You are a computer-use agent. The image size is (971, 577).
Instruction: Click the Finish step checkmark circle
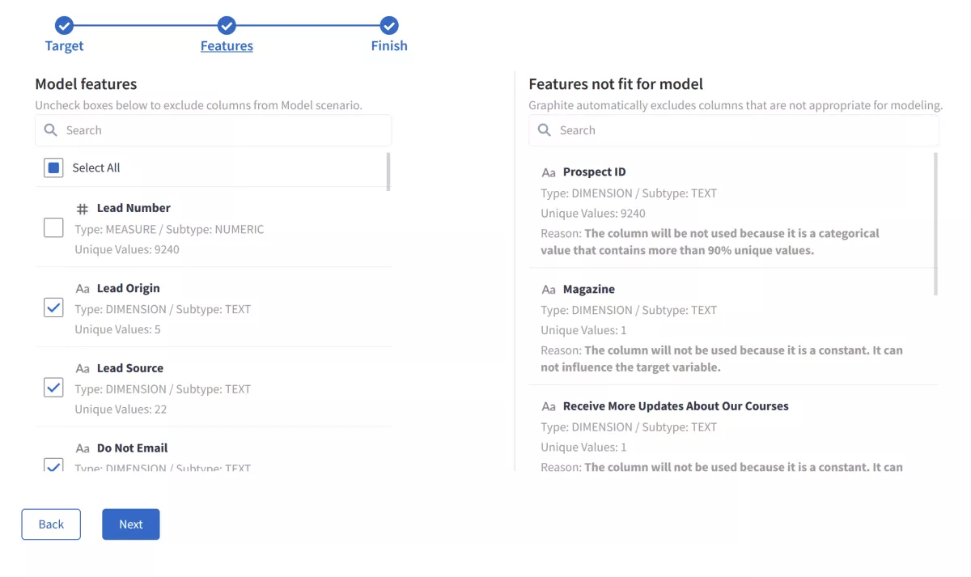click(388, 24)
